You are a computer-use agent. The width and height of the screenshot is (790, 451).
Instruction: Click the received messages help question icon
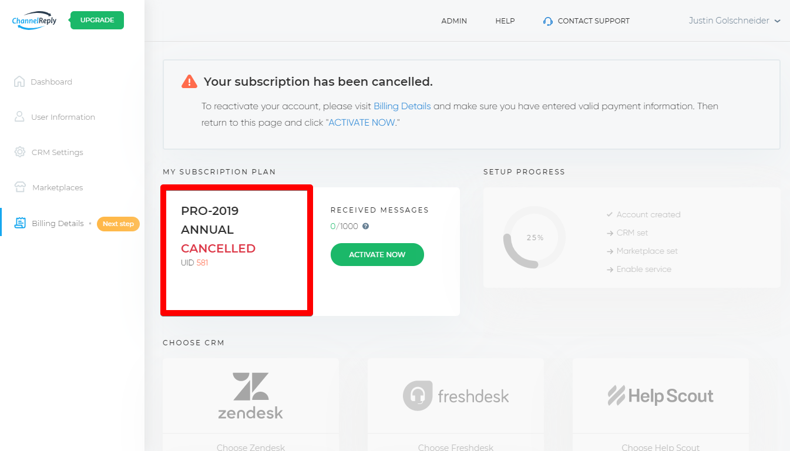pyautogui.click(x=365, y=226)
